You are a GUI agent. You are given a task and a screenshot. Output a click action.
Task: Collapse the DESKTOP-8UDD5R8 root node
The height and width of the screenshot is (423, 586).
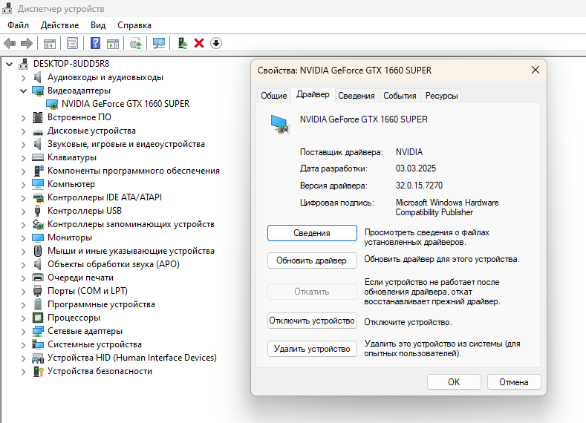pos(10,64)
